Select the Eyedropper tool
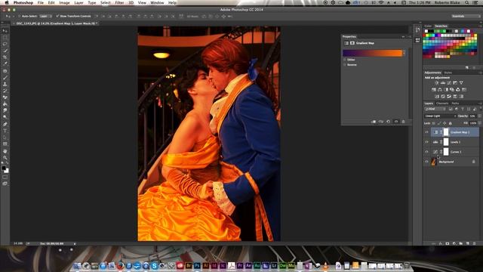Image resolution: width=483 pixels, height=272 pixels. (5, 63)
